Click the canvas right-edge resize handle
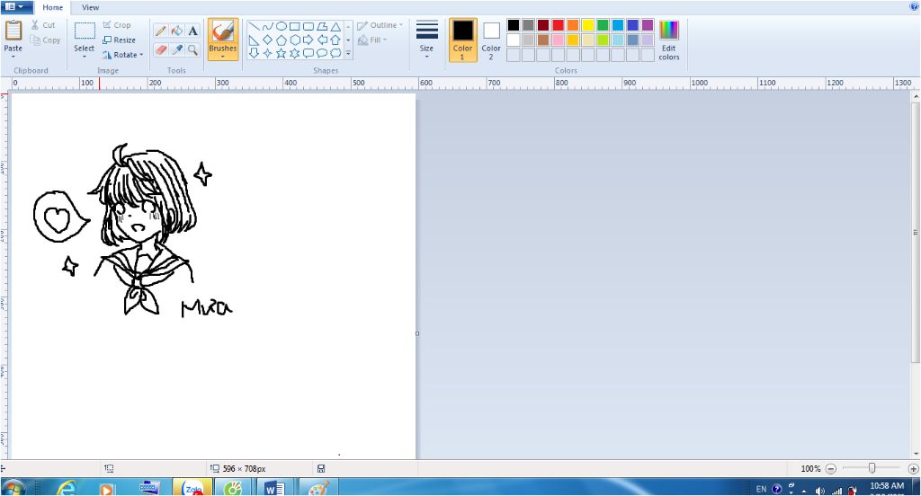This screenshot has width=921, height=496. pos(417,333)
